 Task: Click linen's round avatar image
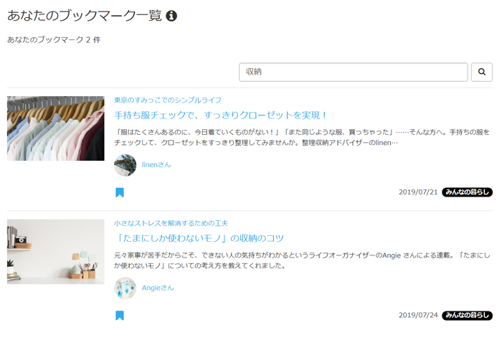point(126,165)
